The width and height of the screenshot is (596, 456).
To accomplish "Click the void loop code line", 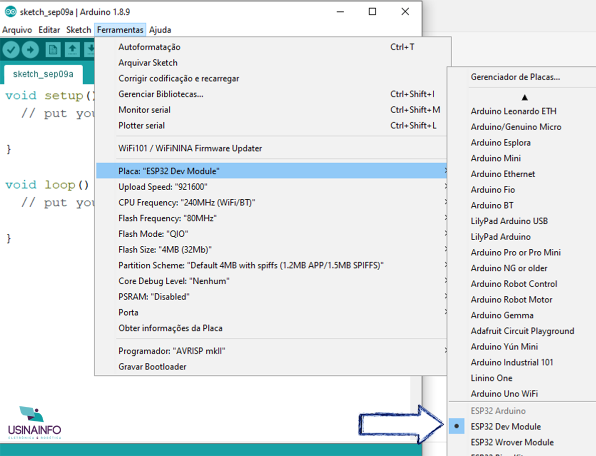I will point(47,185).
